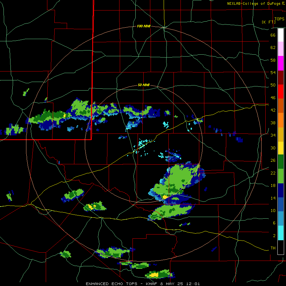Click the 26 value on the legend
This screenshot has height=286, width=286.
point(273,160)
